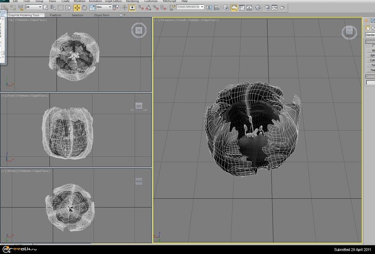Toggle Spinner Snap

click(x=163, y=7)
